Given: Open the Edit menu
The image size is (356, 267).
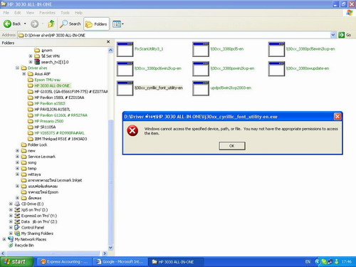Looking at the screenshot, I should (x=18, y=13).
